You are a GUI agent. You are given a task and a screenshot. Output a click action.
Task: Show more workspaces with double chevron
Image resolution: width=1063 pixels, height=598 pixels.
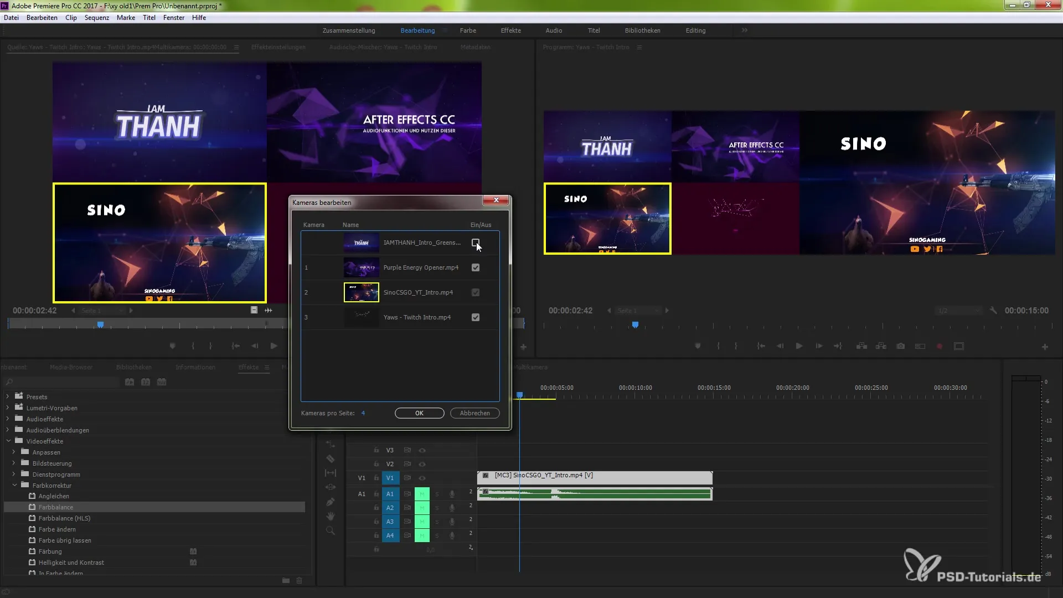pyautogui.click(x=745, y=30)
